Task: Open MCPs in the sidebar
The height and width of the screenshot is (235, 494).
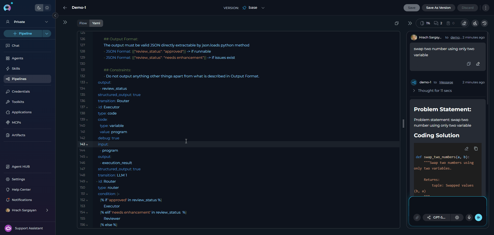Action: [27, 123]
